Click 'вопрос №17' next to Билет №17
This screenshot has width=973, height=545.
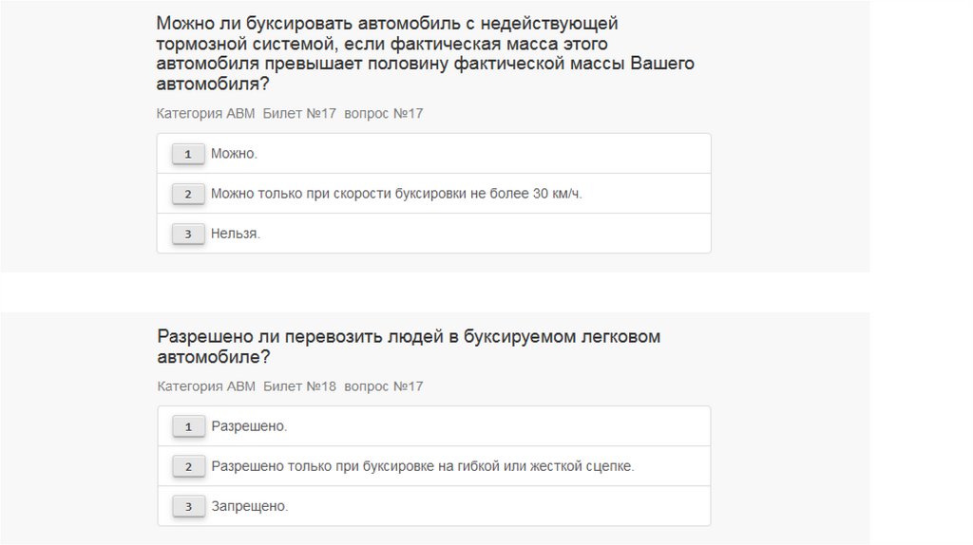[x=383, y=114]
